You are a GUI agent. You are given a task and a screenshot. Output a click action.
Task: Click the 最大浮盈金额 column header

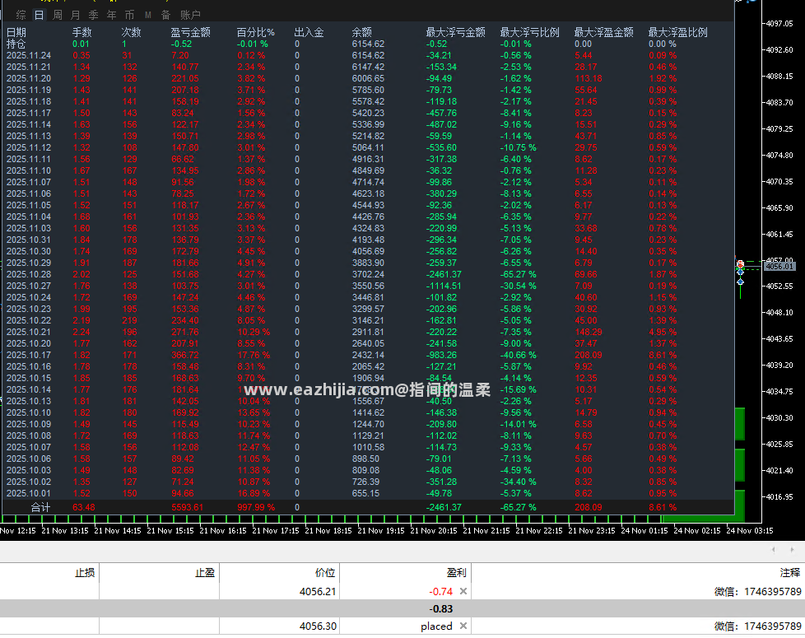(604, 32)
